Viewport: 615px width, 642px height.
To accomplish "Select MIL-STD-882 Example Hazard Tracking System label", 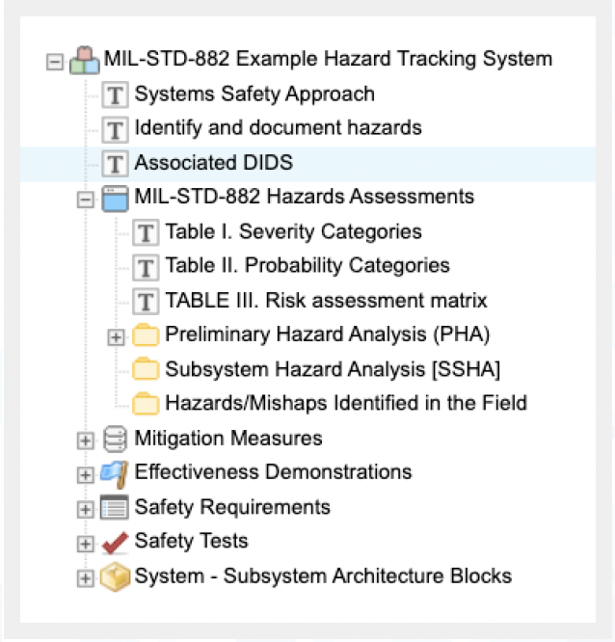I will [x=328, y=59].
